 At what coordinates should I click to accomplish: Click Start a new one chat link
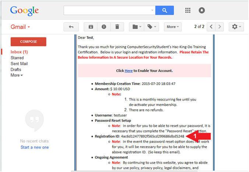tap(35, 147)
